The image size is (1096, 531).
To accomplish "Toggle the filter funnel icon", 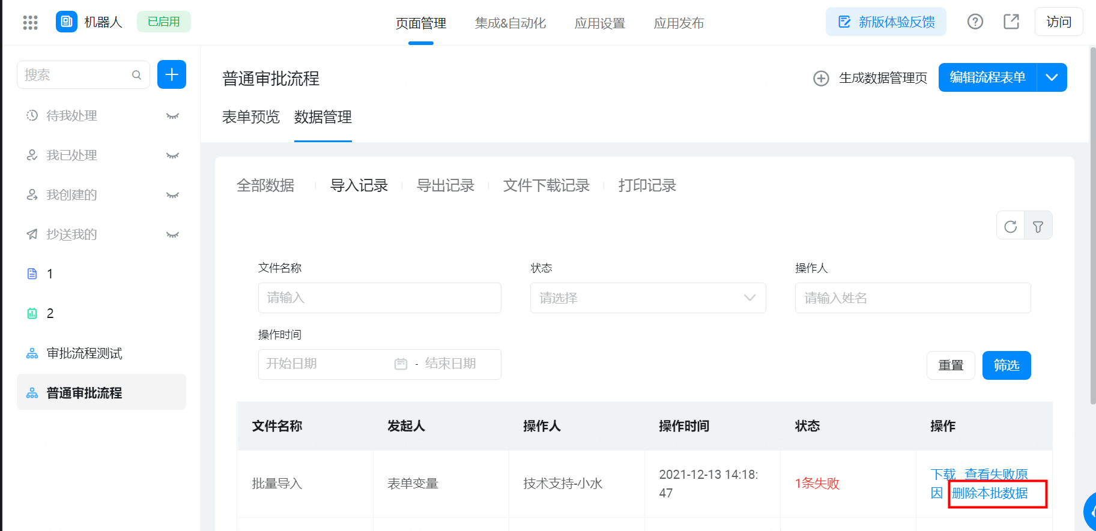I will tap(1038, 226).
